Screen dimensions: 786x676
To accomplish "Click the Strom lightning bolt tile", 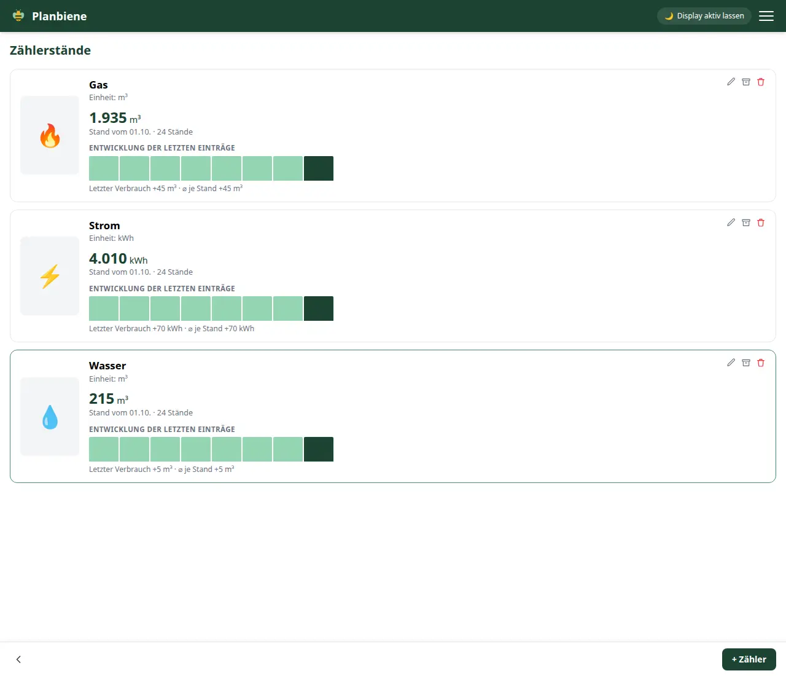I will (x=50, y=276).
